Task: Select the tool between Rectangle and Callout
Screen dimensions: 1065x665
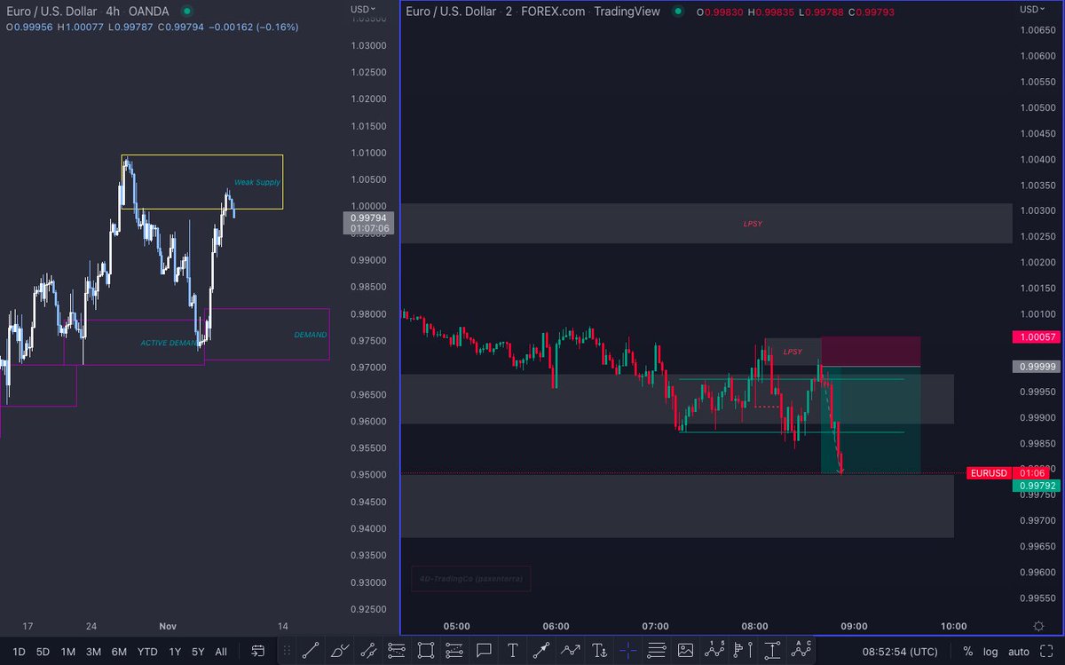Action: pos(454,651)
